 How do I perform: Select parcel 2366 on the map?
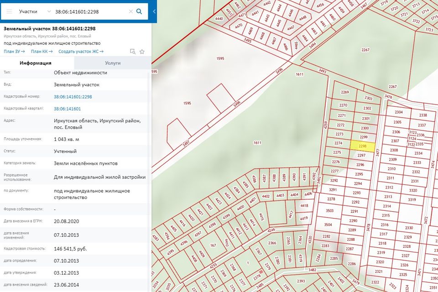tap(272, 243)
